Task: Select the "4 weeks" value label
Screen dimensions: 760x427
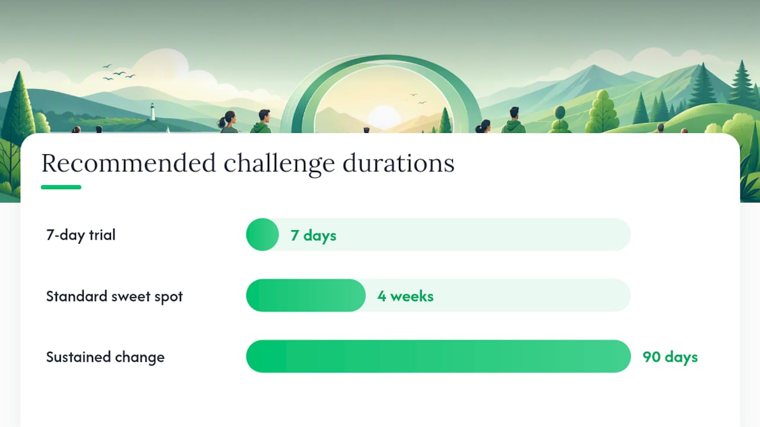Action: pos(406,296)
